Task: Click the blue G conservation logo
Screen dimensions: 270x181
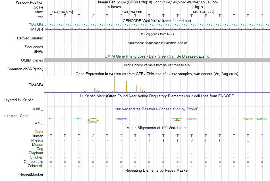Action: (121, 119)
